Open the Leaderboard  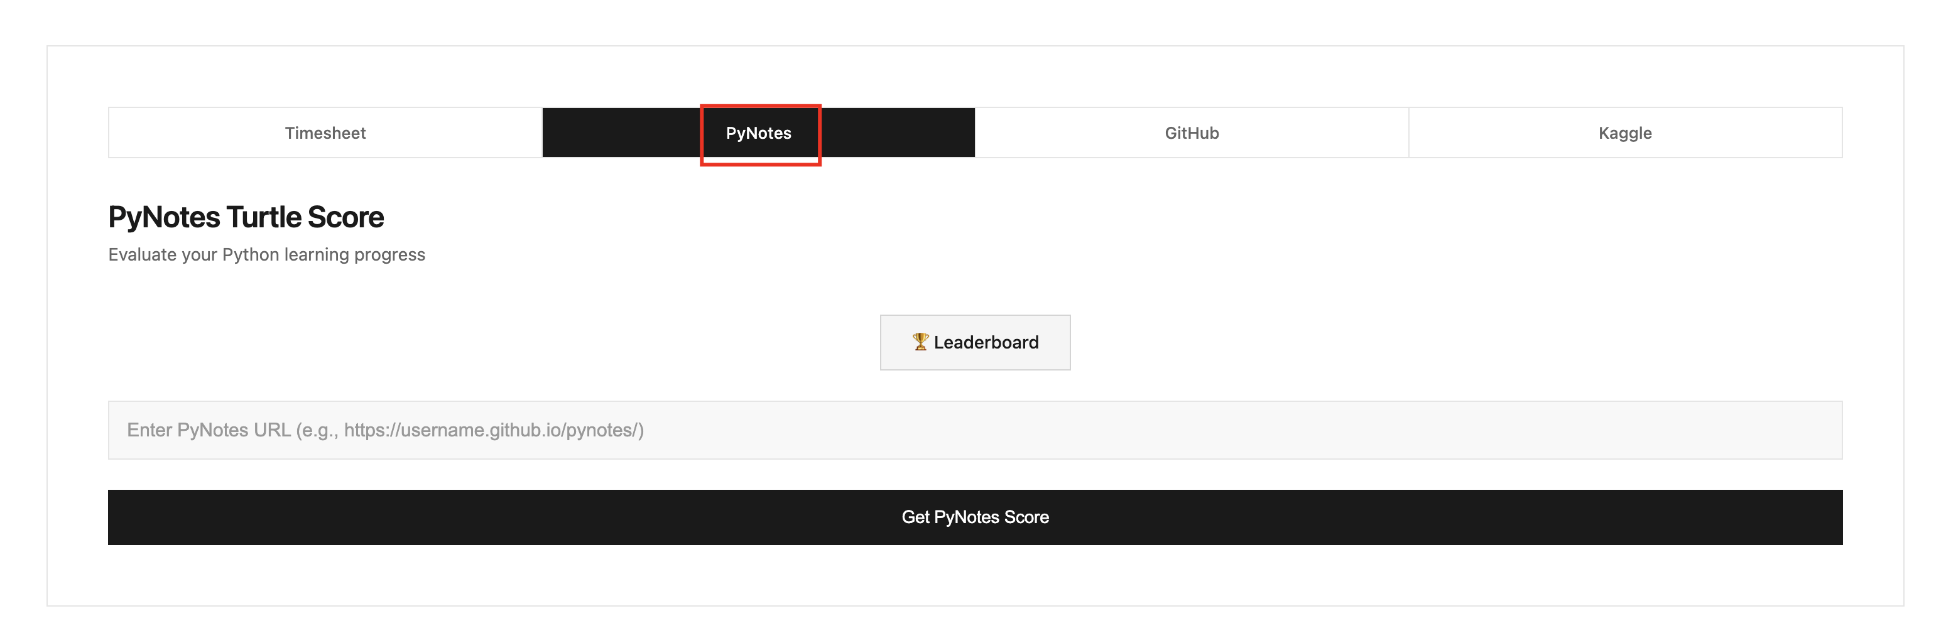(x=975, y=343)
